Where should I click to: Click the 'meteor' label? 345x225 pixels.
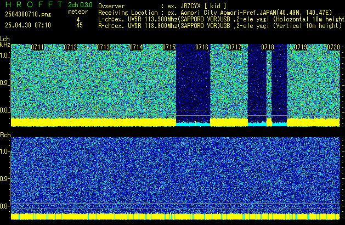[78, 12]
